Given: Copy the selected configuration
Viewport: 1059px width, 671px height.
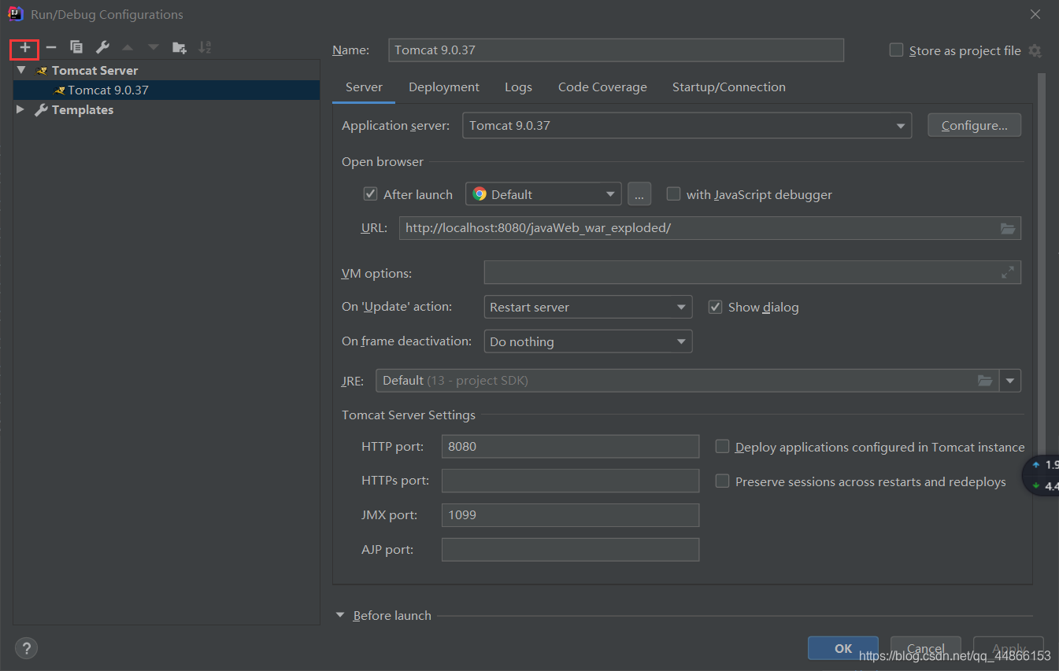Looking at the screenshot, I should pos(76,48).
